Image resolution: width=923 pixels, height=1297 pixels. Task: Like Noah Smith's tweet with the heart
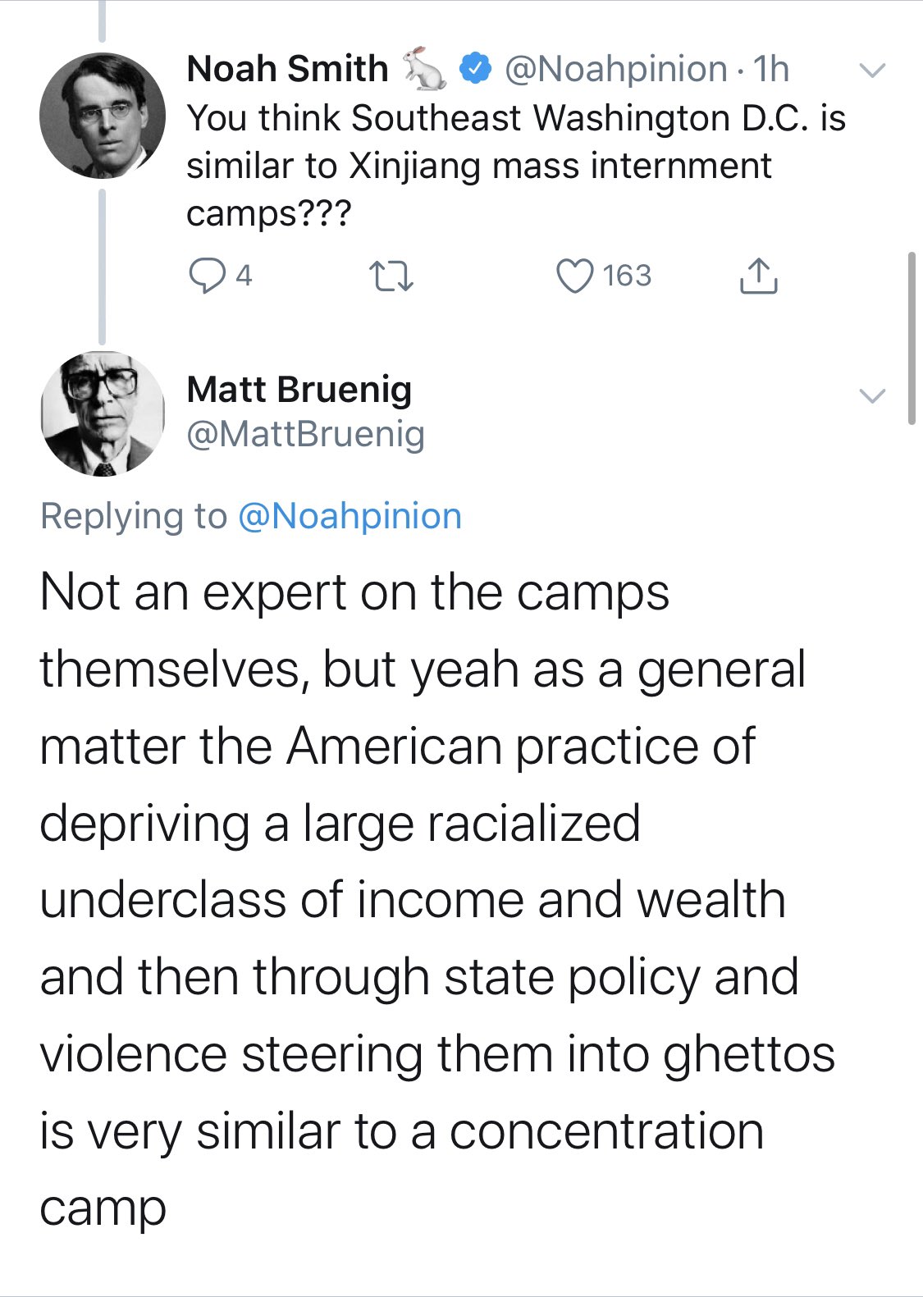[574, 276]
